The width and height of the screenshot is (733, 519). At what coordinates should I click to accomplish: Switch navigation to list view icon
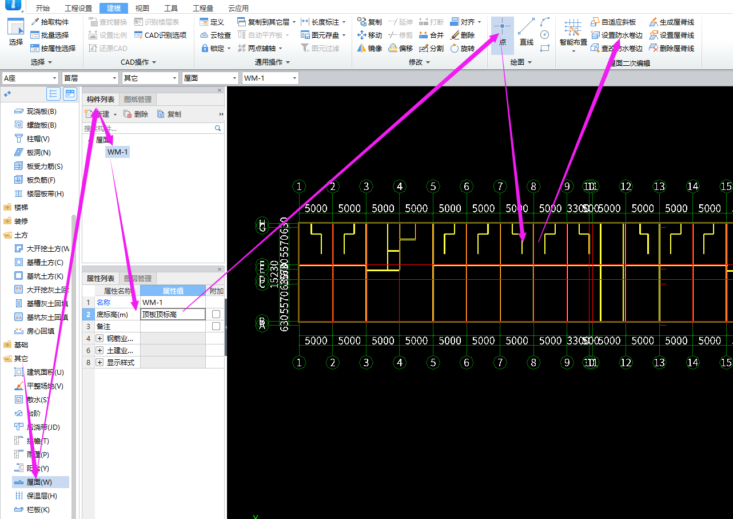coord(53,94)
